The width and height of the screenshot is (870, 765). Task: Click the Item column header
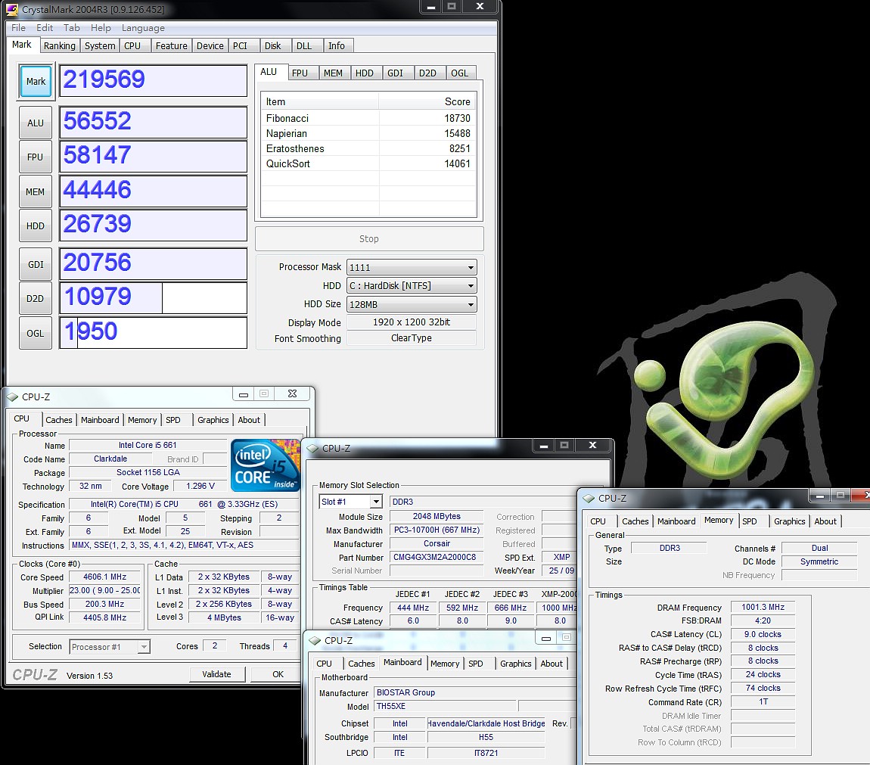click(x=320, y=101)
